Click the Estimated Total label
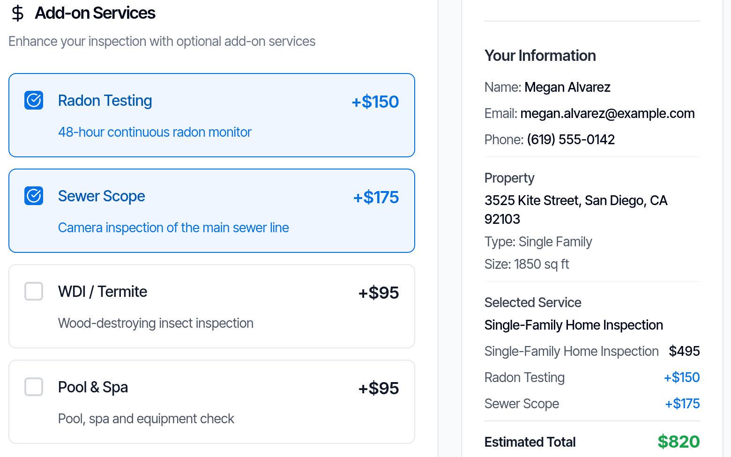The image size is (731, 457). click(x=530, y=442)
